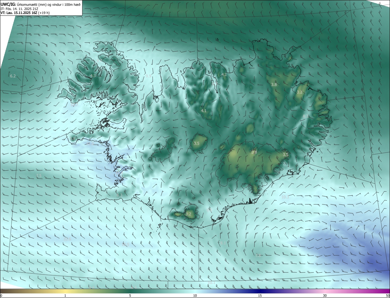Click the 10 tick on the color scale

(195, 296)
